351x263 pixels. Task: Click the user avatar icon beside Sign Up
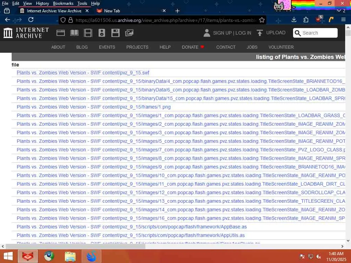tap(207, 33)
